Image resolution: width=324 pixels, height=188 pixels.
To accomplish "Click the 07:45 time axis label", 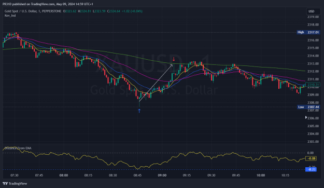I will 39,176.
